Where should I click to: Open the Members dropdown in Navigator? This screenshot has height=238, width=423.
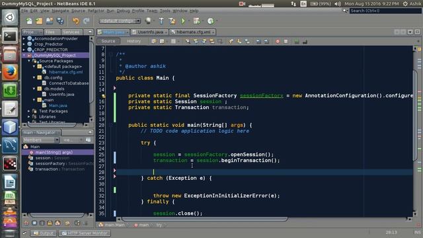[41, 139]
